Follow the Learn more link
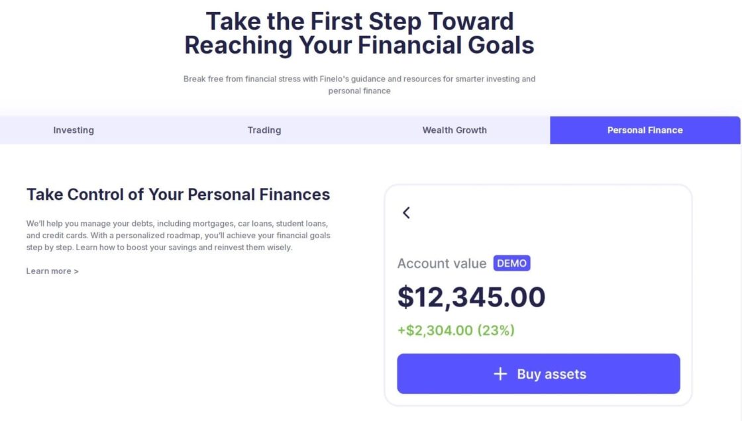 pyautogui.click(x=48, y=271)
